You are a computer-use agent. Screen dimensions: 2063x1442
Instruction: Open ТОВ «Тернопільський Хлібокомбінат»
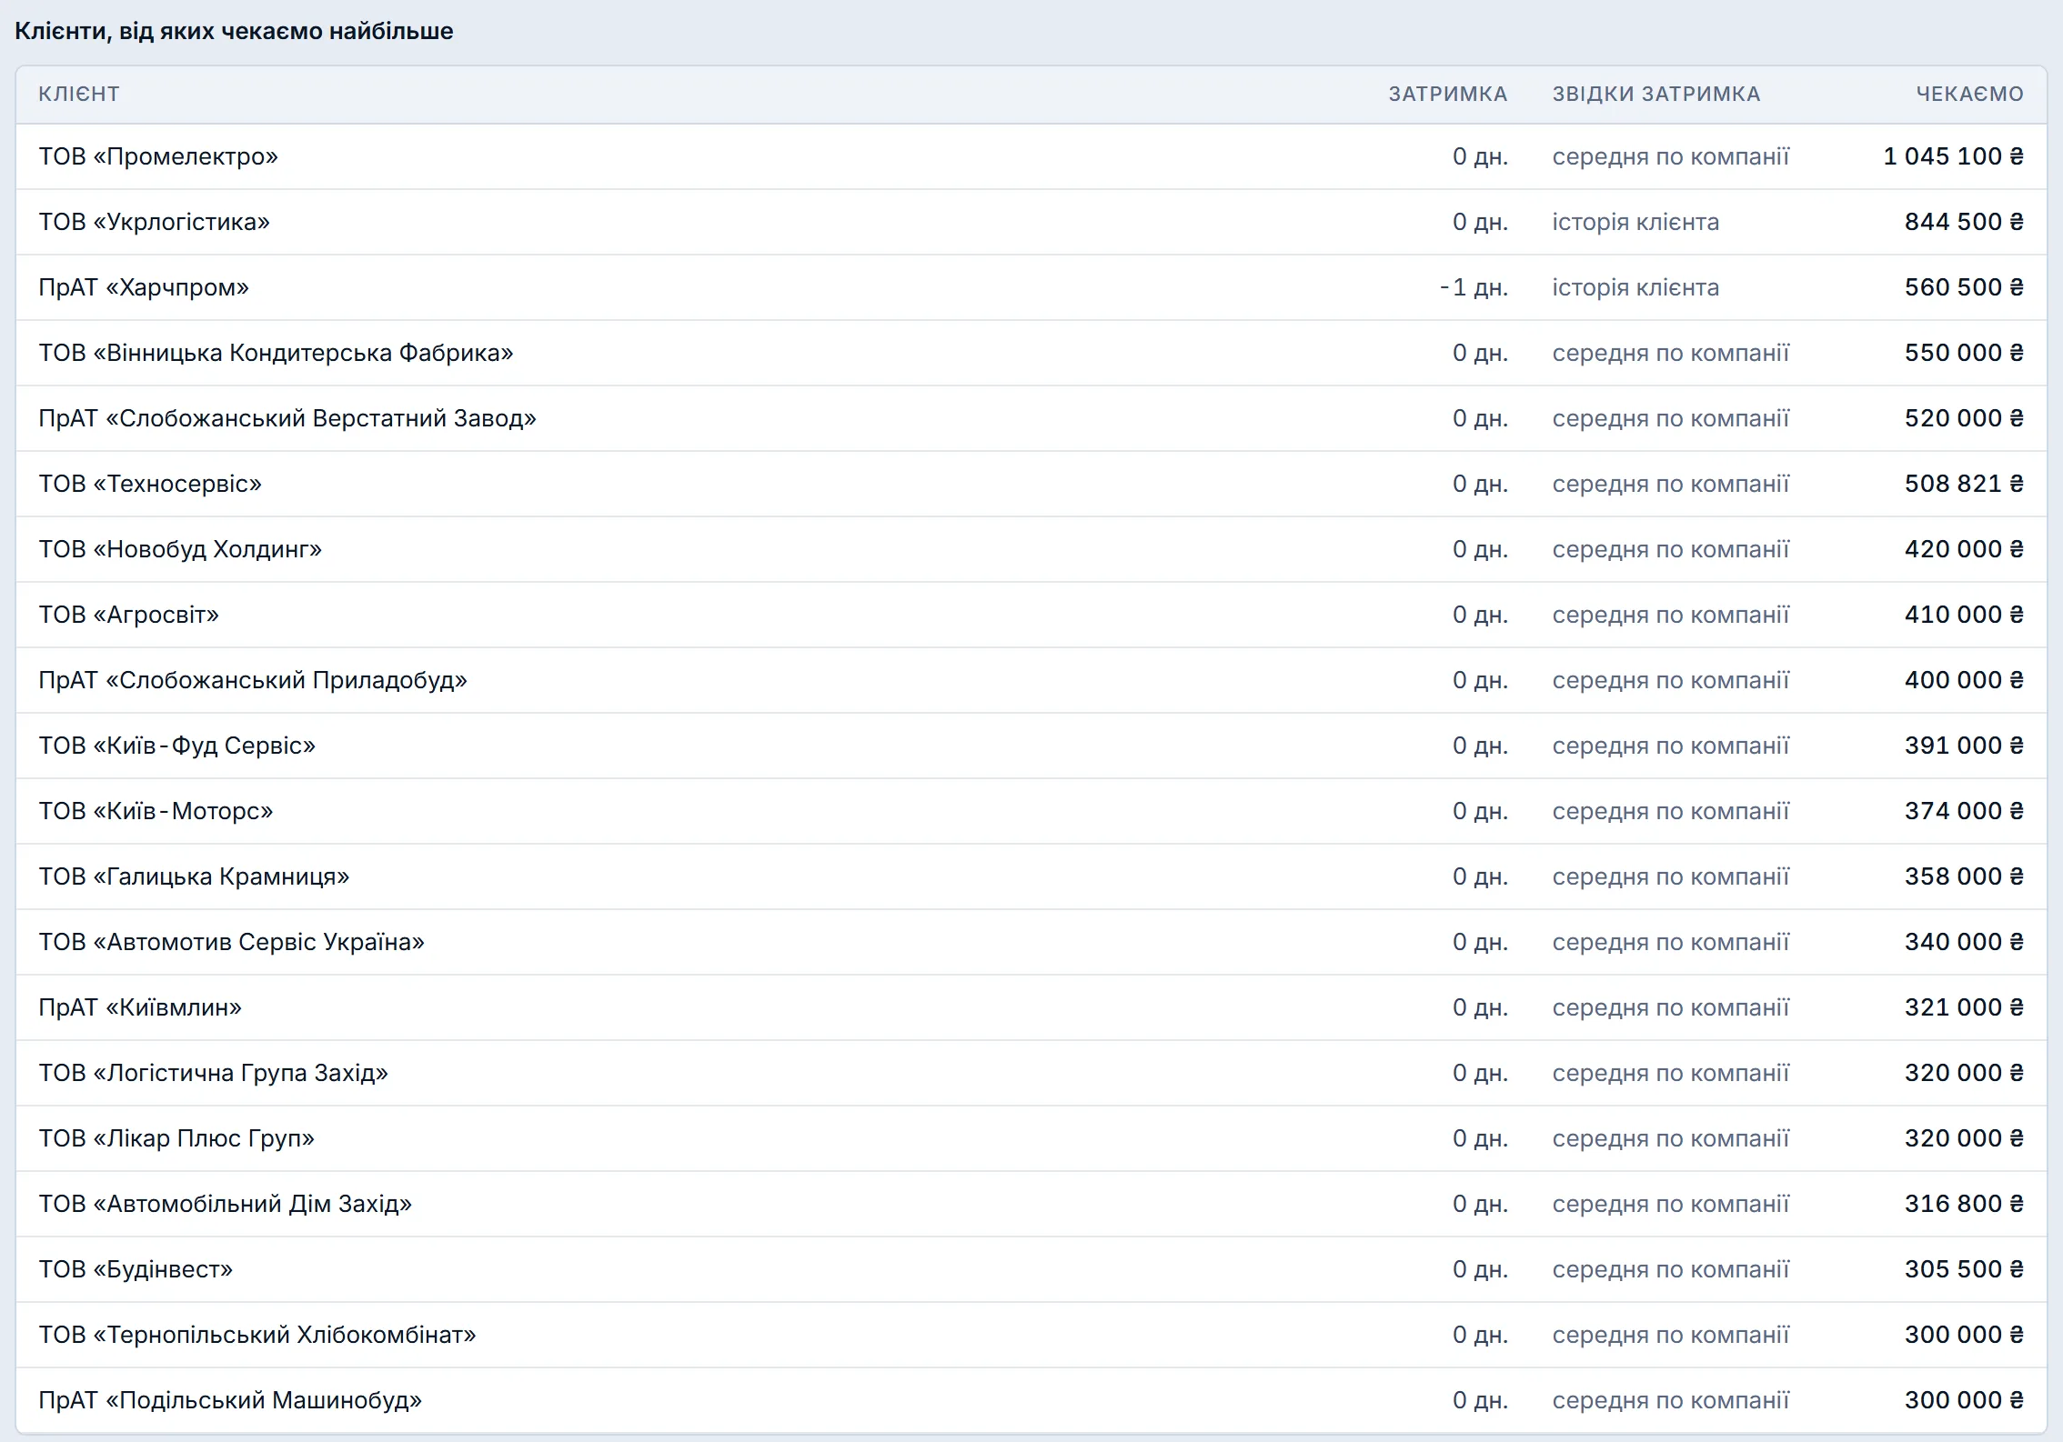257,1335
